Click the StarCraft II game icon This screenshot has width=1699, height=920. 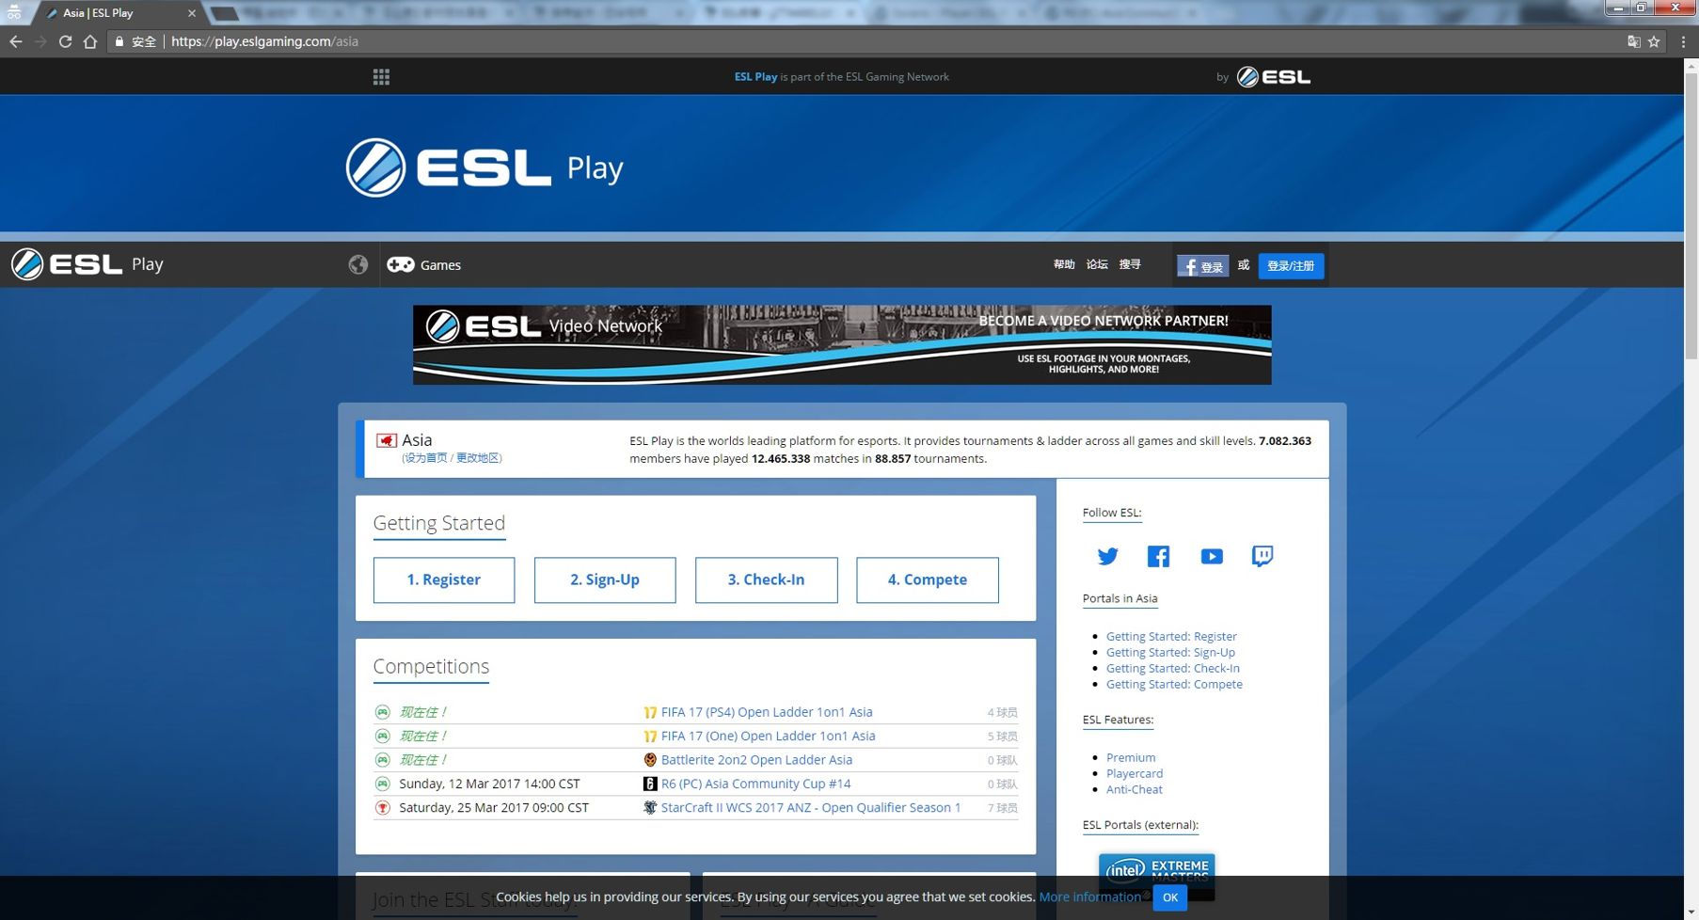coord(650,807)
